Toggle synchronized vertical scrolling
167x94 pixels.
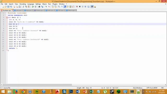tap(52, 7)
